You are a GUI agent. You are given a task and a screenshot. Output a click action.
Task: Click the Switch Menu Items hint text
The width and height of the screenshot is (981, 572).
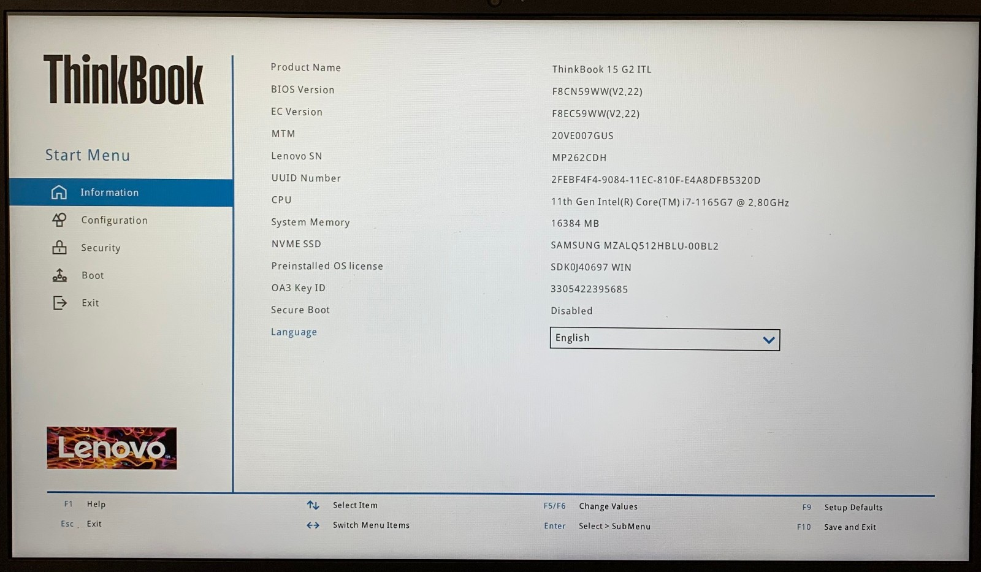coord(372,525)
